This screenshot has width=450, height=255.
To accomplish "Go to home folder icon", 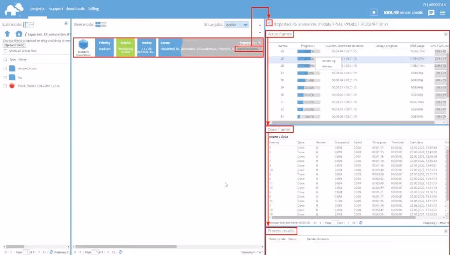I will [x=19, y=34].
